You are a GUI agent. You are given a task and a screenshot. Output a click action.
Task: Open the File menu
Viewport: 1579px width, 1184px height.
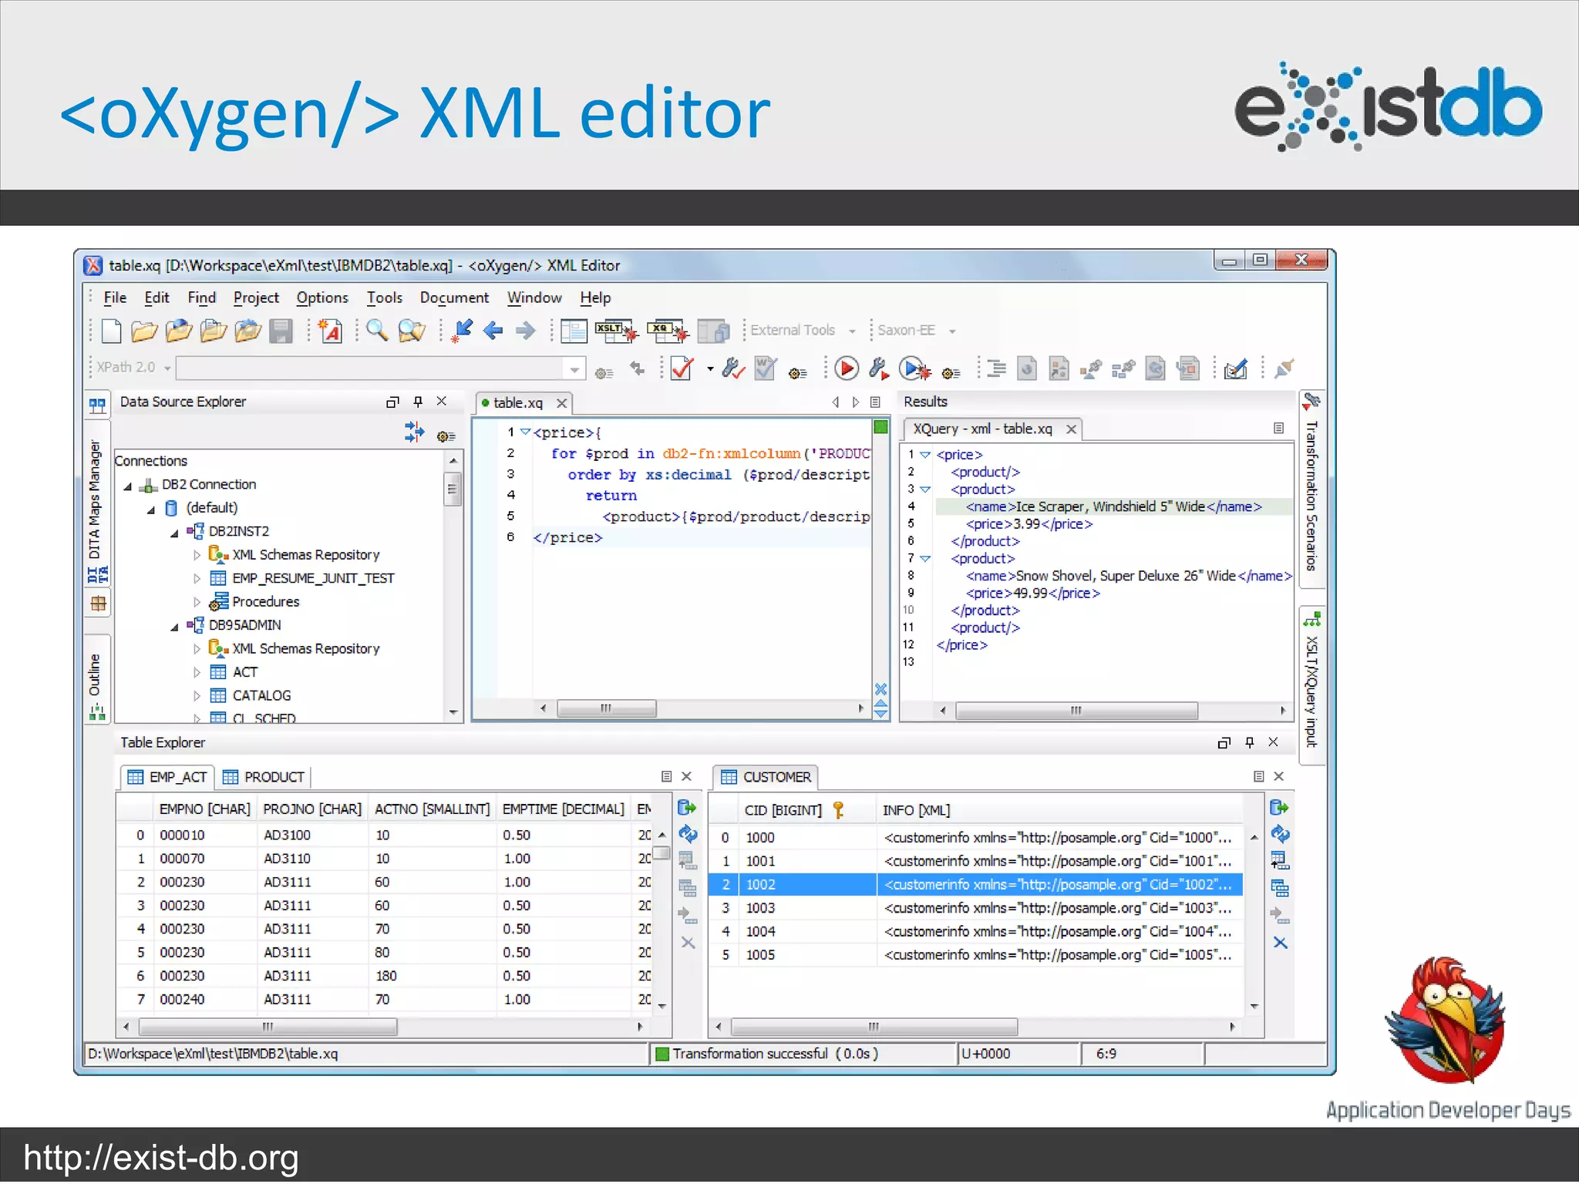115,298
